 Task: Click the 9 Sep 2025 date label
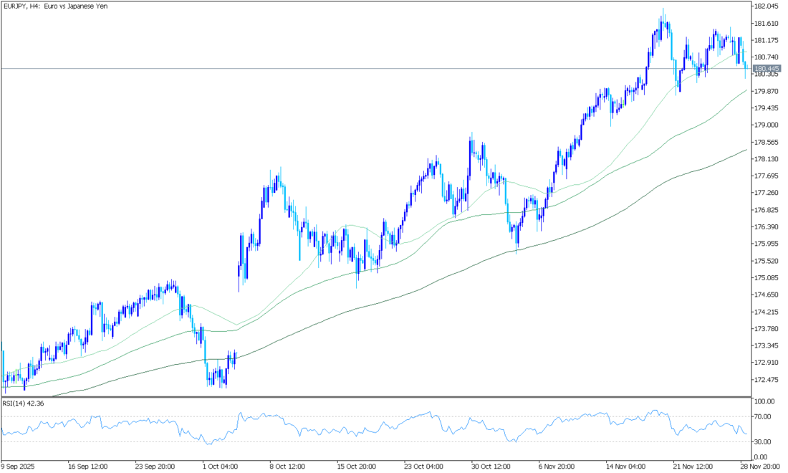click(21, 464)
